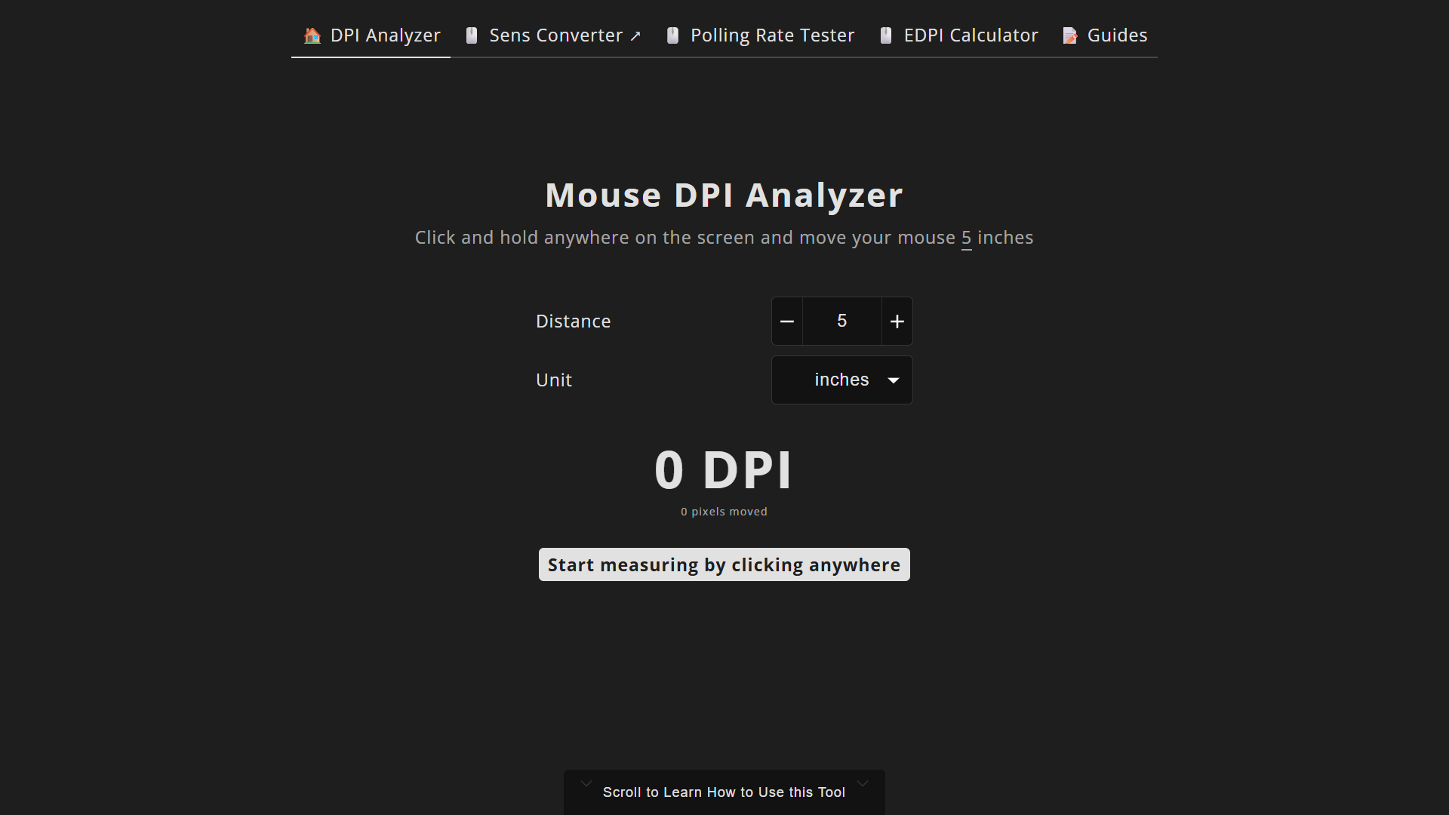The height and width of the screenshot is (815, 1449).
Task: Decrease distance with the minus button
Action: (x=787, y=321)
